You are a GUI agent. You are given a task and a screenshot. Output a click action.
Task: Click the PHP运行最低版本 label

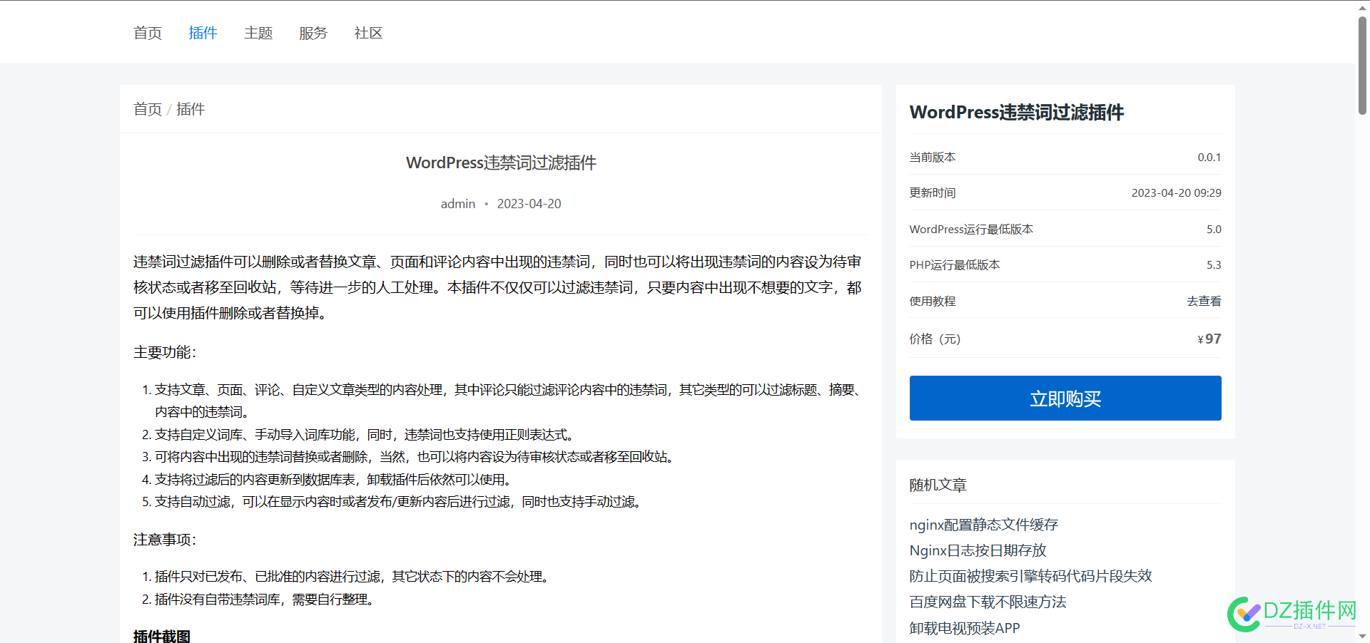point(955,264)
